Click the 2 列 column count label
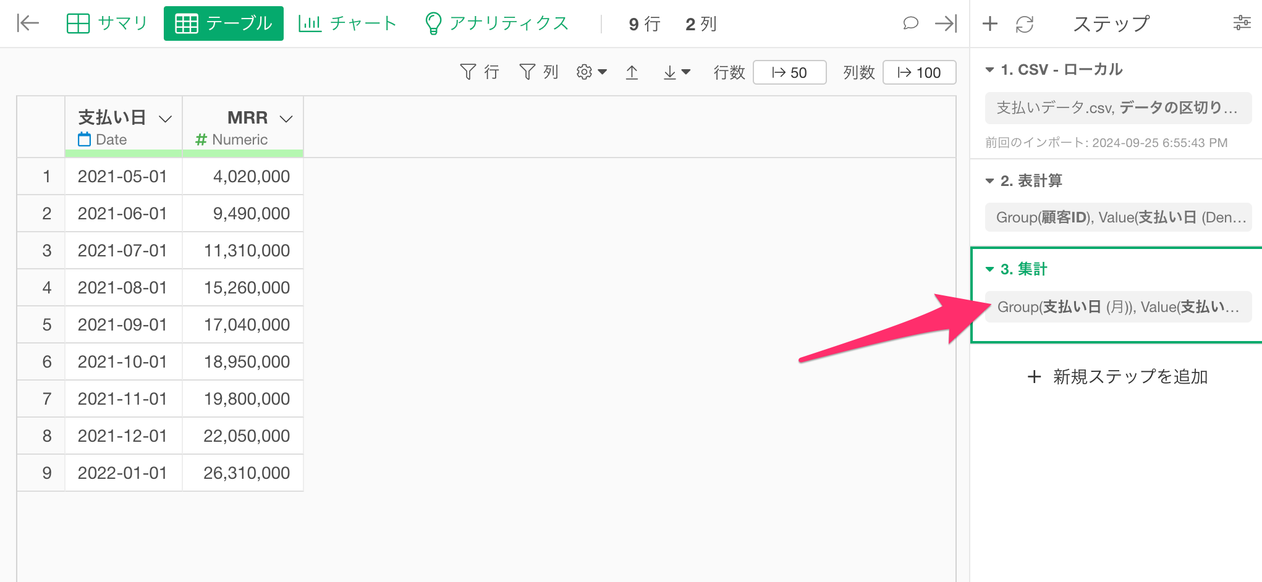Viewport: 1262px width, 582px height. pyautogui.click(x=701, y=24)
